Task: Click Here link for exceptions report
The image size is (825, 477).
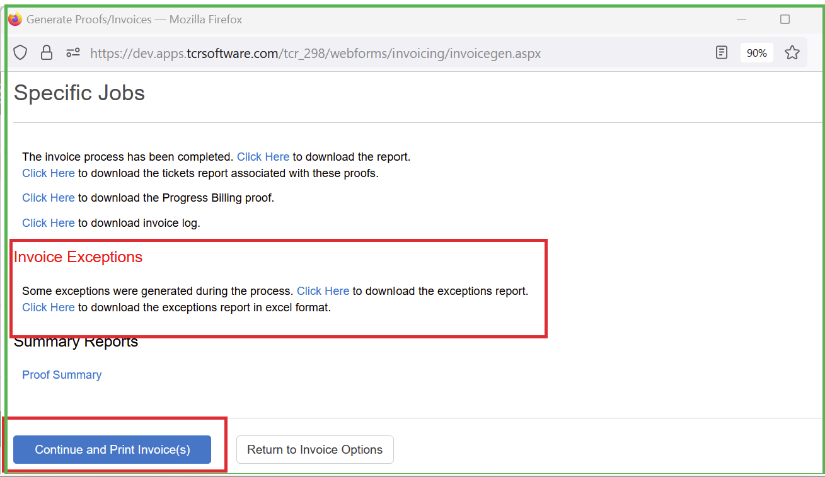Action: [323, 291]
